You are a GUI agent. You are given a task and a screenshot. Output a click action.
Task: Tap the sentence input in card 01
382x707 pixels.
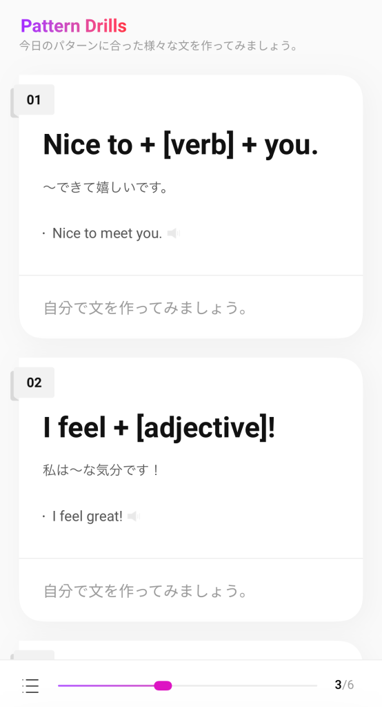pyautogui.click(x=191, y=308)
